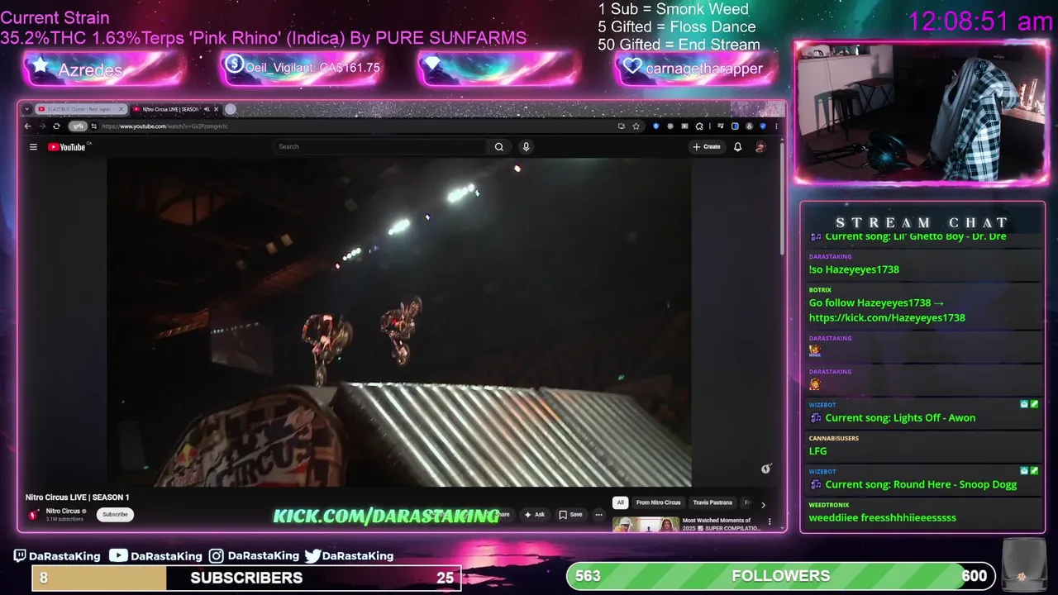Image resolution: width=1058 pixels, height=595 pixels.
Task: Click the browser forward arrow
Action: (42, 126)
